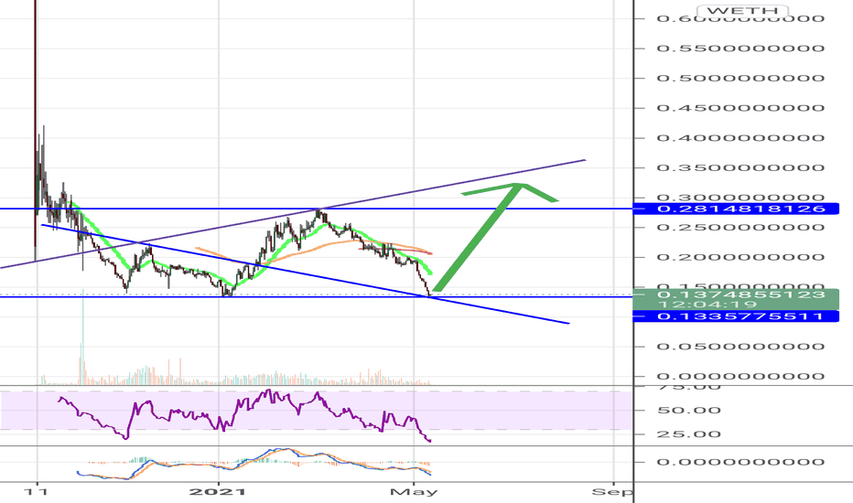Viewport: 853px width, 503px height.
Task: Click the RSI 50.00 axis value
Action: (x=689, y=411)
